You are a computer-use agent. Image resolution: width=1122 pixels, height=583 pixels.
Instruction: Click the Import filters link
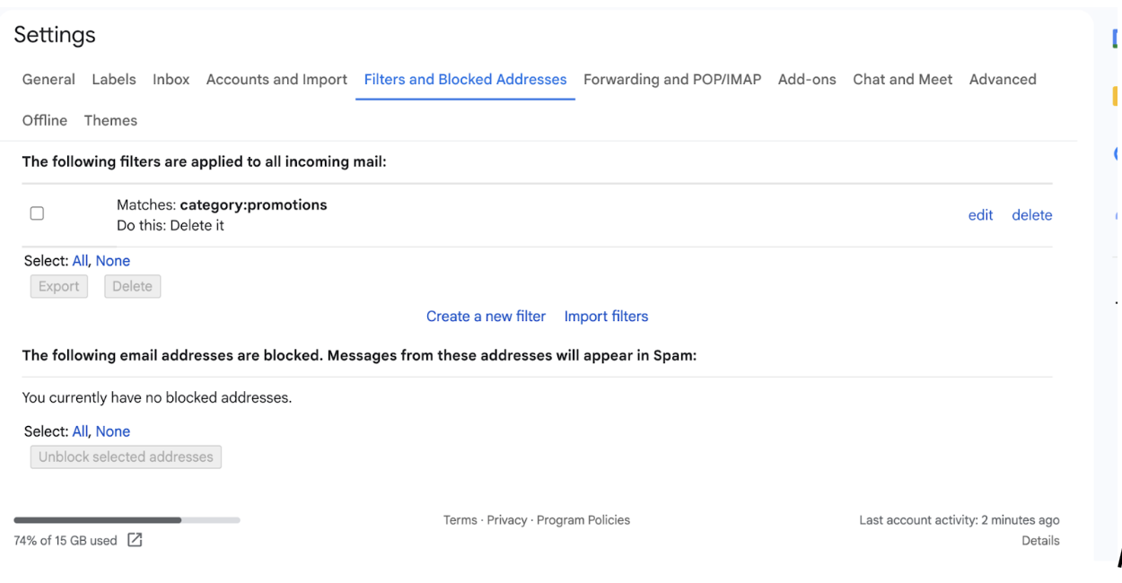point(606,316)
